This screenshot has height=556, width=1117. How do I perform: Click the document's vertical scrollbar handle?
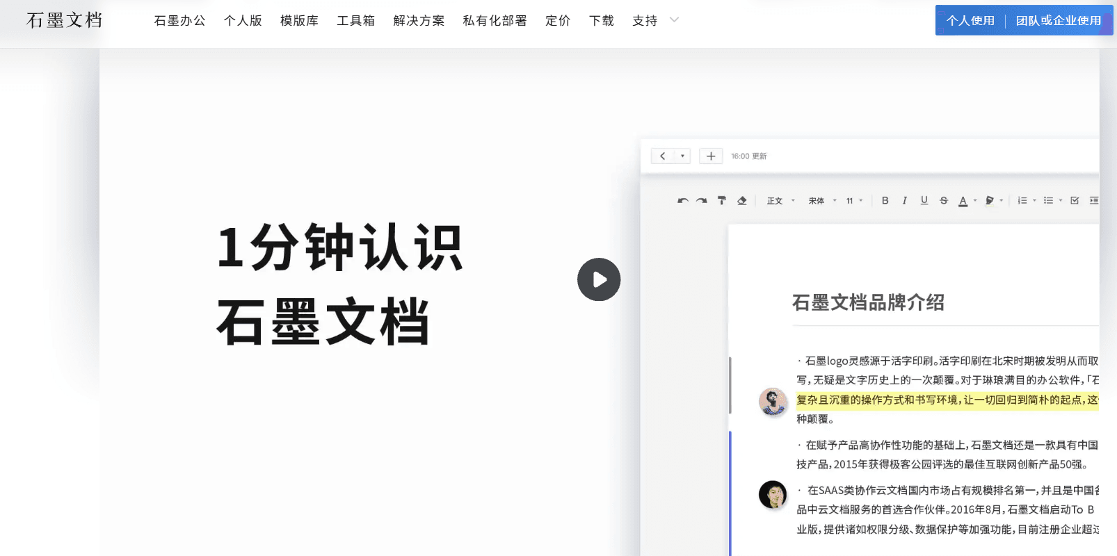coord(730,385)
